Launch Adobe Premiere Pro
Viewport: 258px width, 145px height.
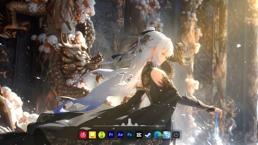click(x=111, y=135)
